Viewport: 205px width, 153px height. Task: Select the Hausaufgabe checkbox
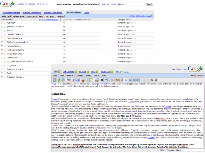point(2,46)
